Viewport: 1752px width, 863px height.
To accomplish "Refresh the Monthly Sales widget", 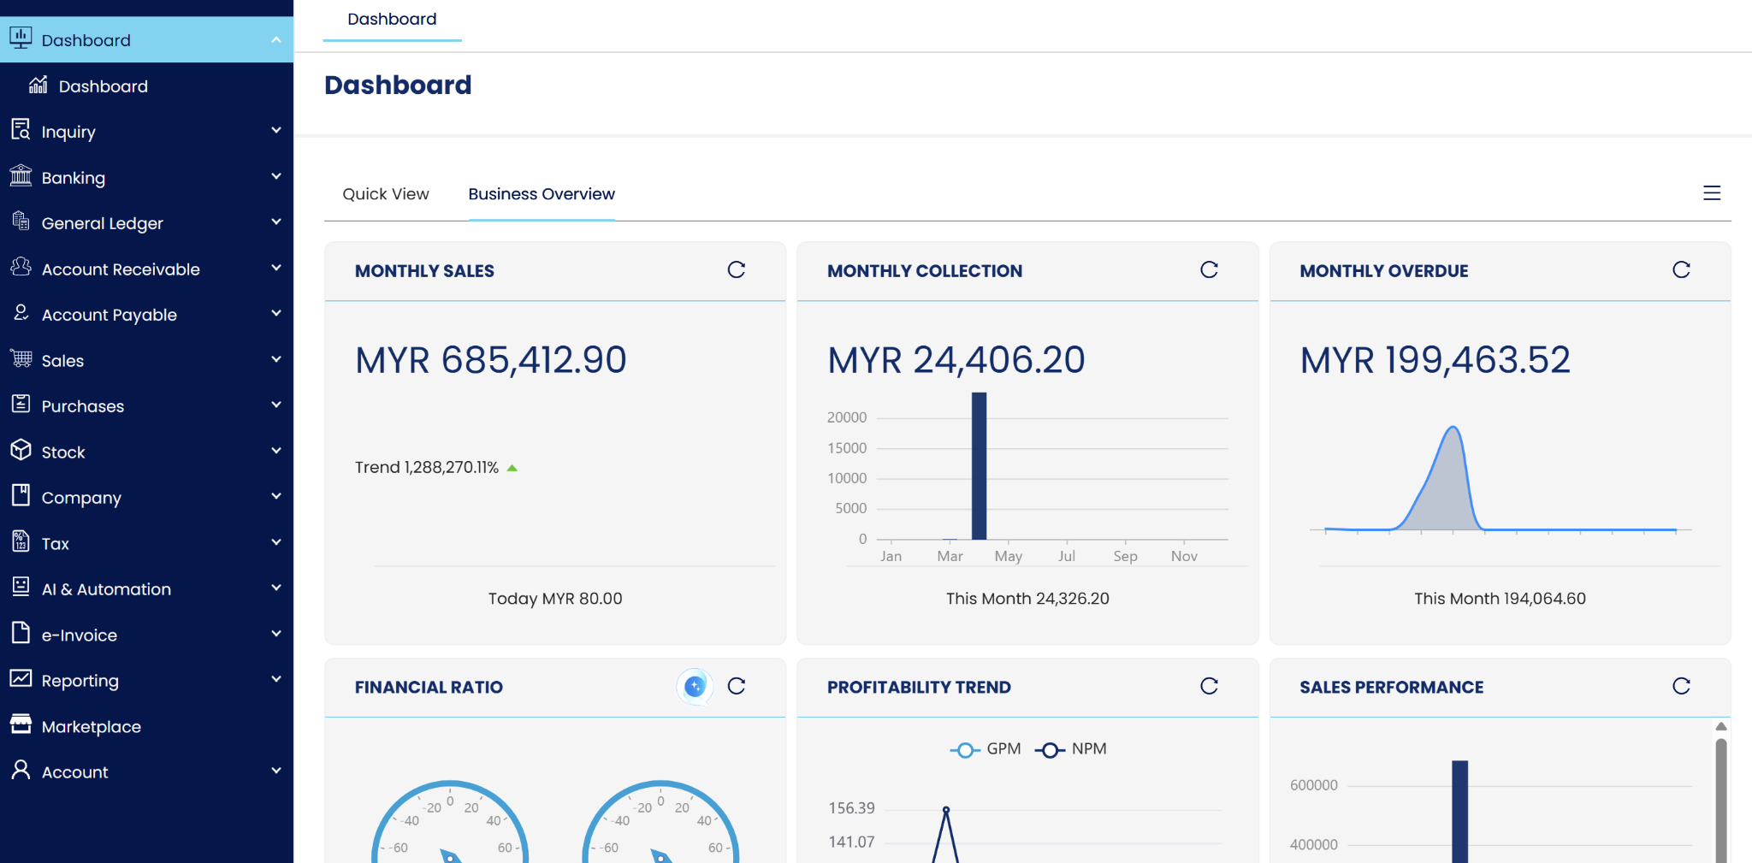I will coord(736,270).
